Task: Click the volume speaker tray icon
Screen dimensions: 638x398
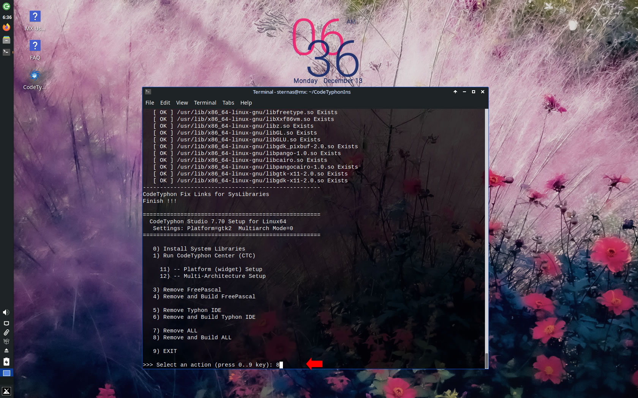Action: coord(6,312)
